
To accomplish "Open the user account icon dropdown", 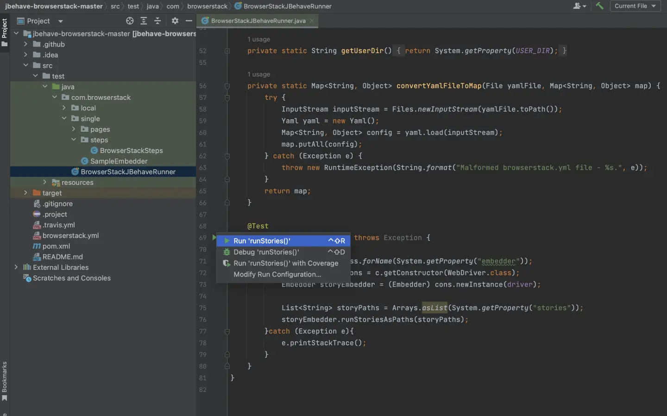I will coord(579,6).
